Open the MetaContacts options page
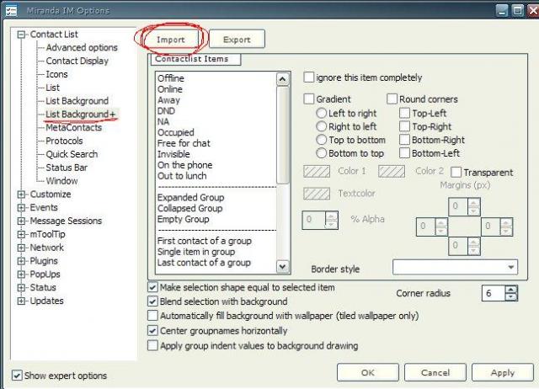The height and width of the screenshot is (389, 539). [x=74, y=127]
